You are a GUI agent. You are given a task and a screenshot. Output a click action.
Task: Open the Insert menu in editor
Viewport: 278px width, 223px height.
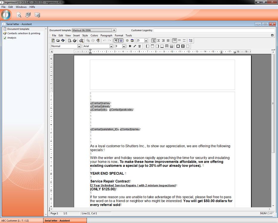[77, 35]
